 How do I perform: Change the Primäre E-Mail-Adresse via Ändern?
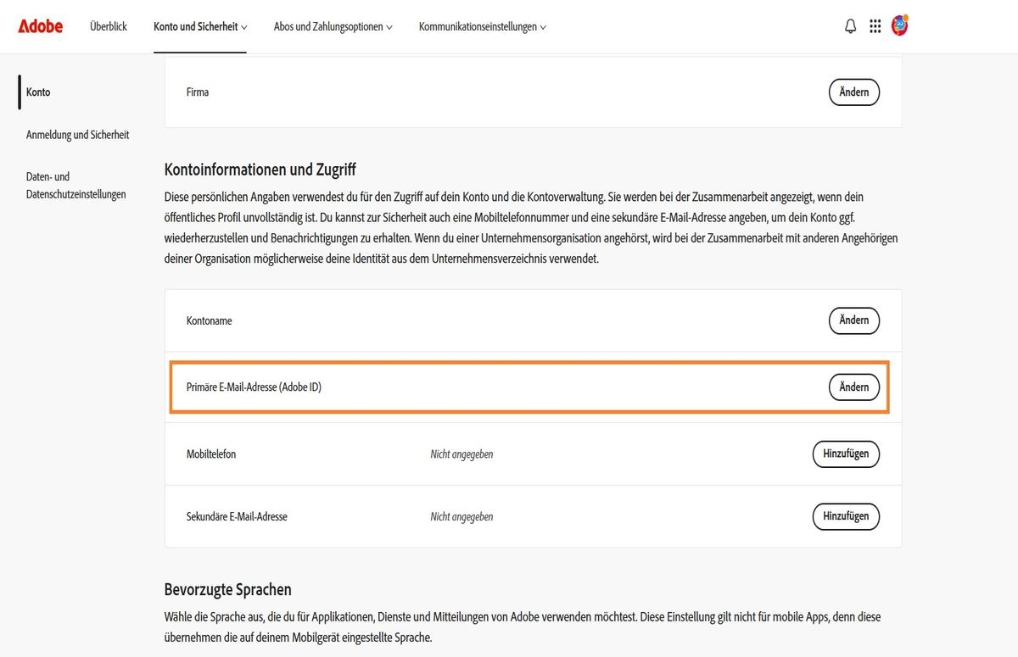point(853,387)
